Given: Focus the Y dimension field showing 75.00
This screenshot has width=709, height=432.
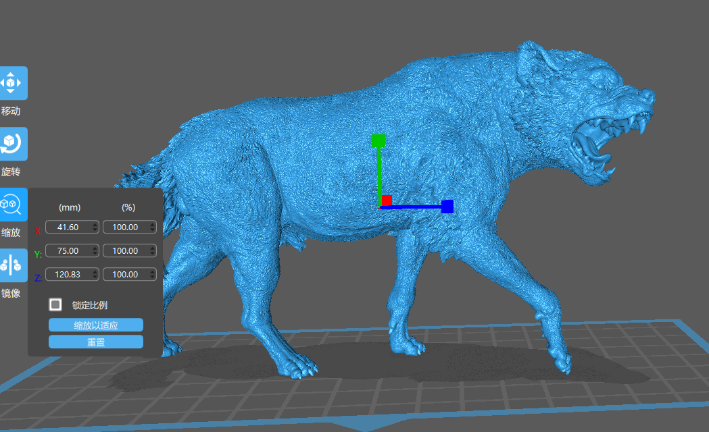Looking at the screenshot, I should click(x=68, y=251).
